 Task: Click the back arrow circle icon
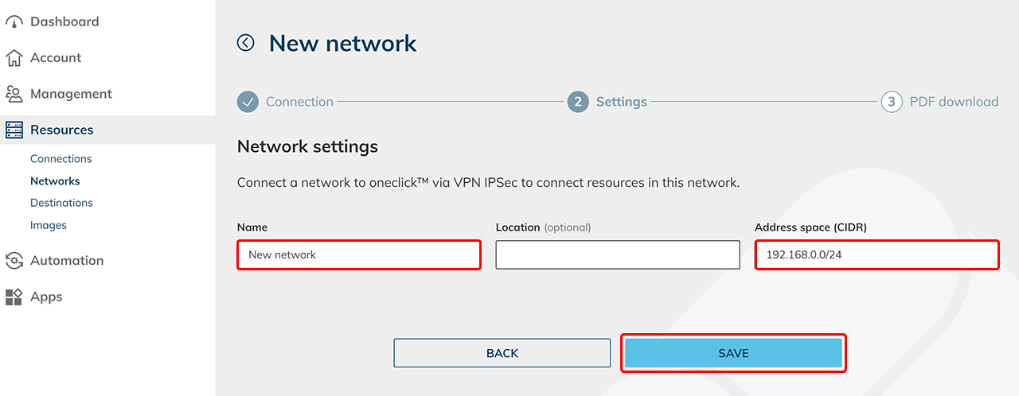pyautogui.click(x=246, y=43)
